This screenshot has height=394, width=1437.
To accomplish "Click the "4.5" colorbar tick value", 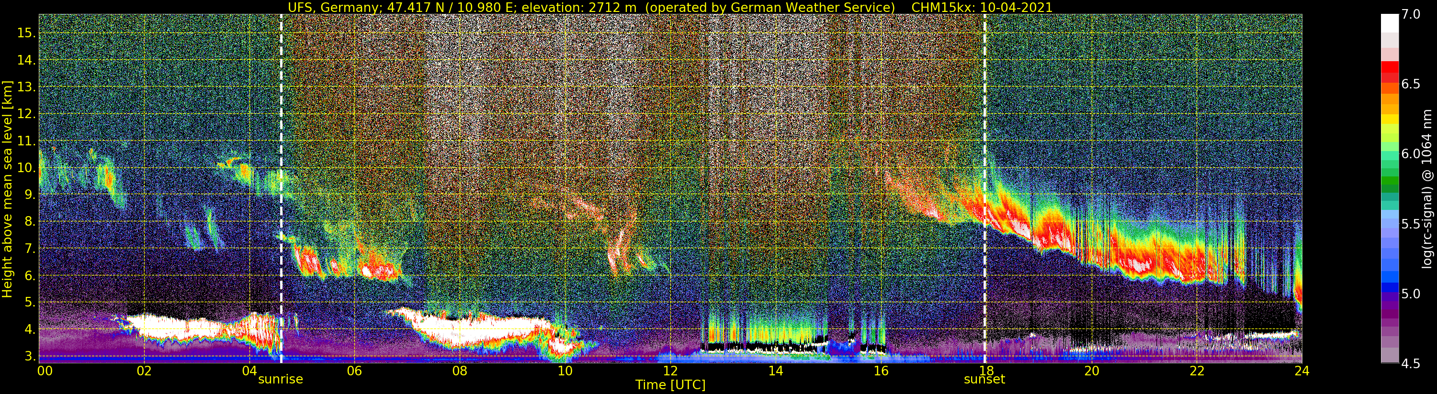I will tap(1411, 363).
